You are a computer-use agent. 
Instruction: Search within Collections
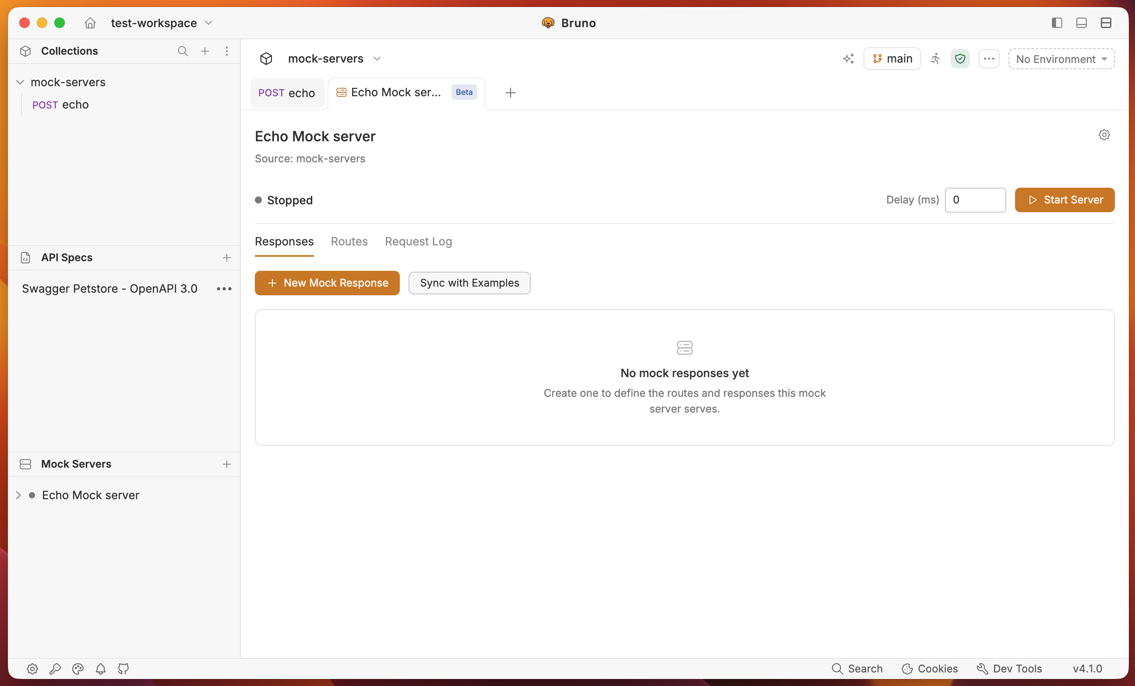pos(183,51)
